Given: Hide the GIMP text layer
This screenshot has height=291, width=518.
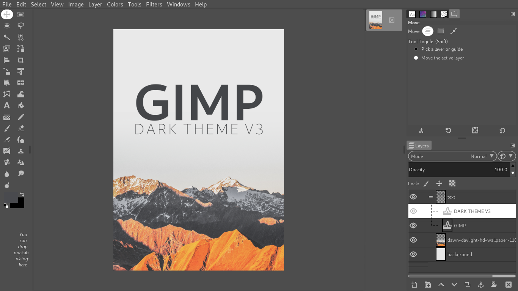Looking at the screenshot, I should pos(413,225).
